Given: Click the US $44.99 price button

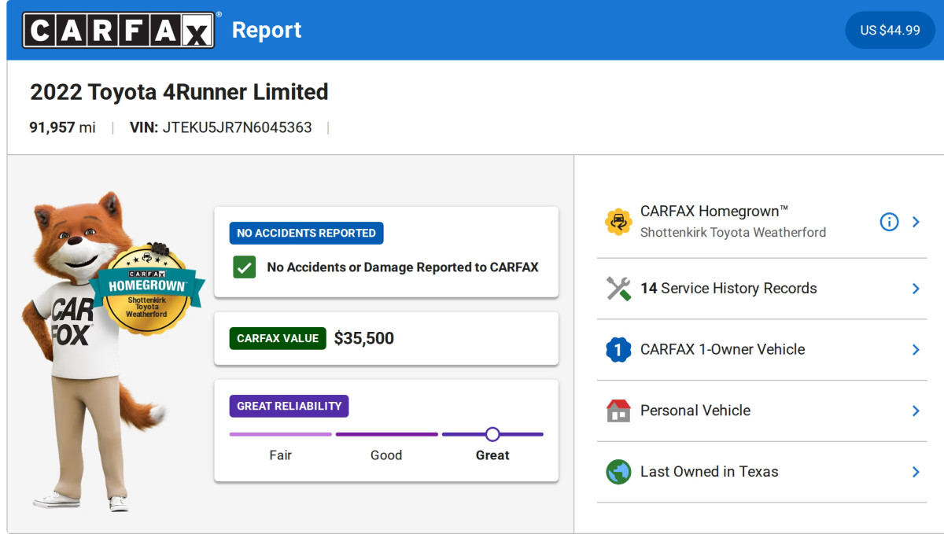Looking at the screenshot, I should (x=890, y=30).
